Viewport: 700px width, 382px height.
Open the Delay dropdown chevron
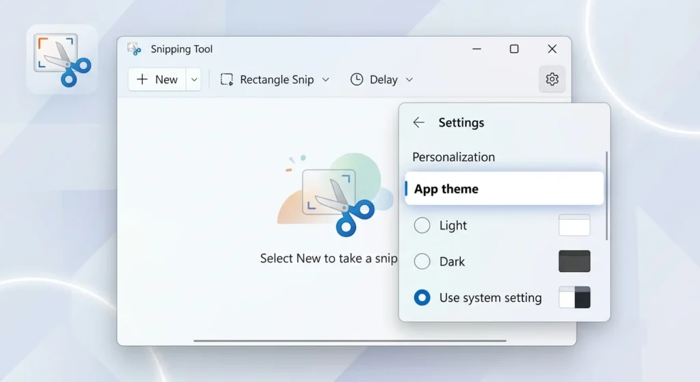409,80
